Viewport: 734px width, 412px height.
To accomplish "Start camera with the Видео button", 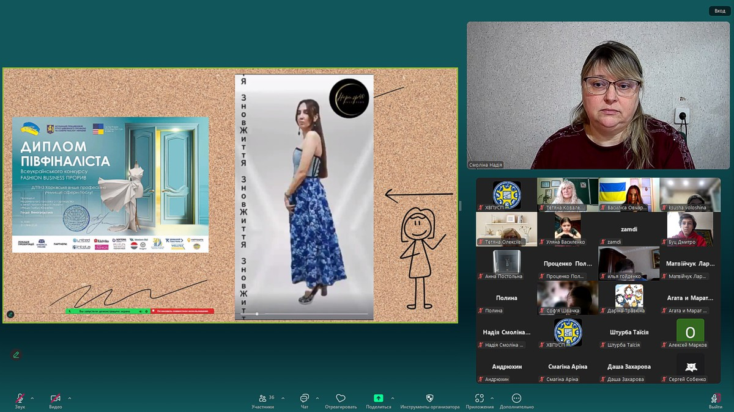I will [x=56, y=401].
